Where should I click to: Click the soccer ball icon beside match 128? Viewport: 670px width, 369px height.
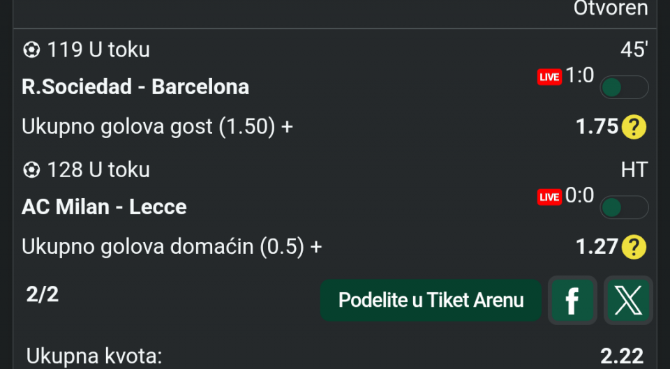(x=31, y=170)
